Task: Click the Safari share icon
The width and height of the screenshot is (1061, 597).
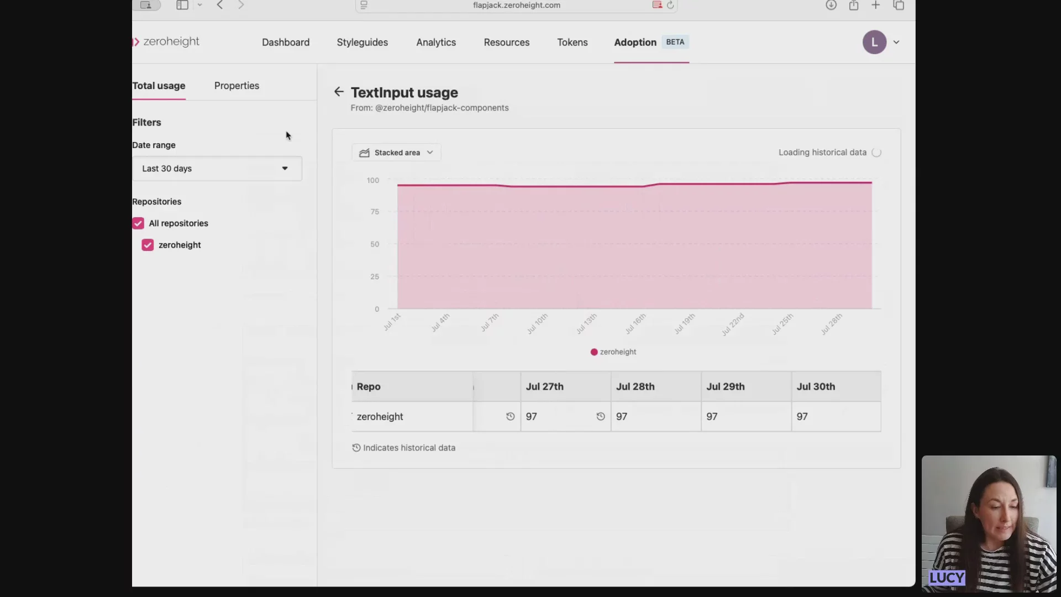Action: pos(854,5)
